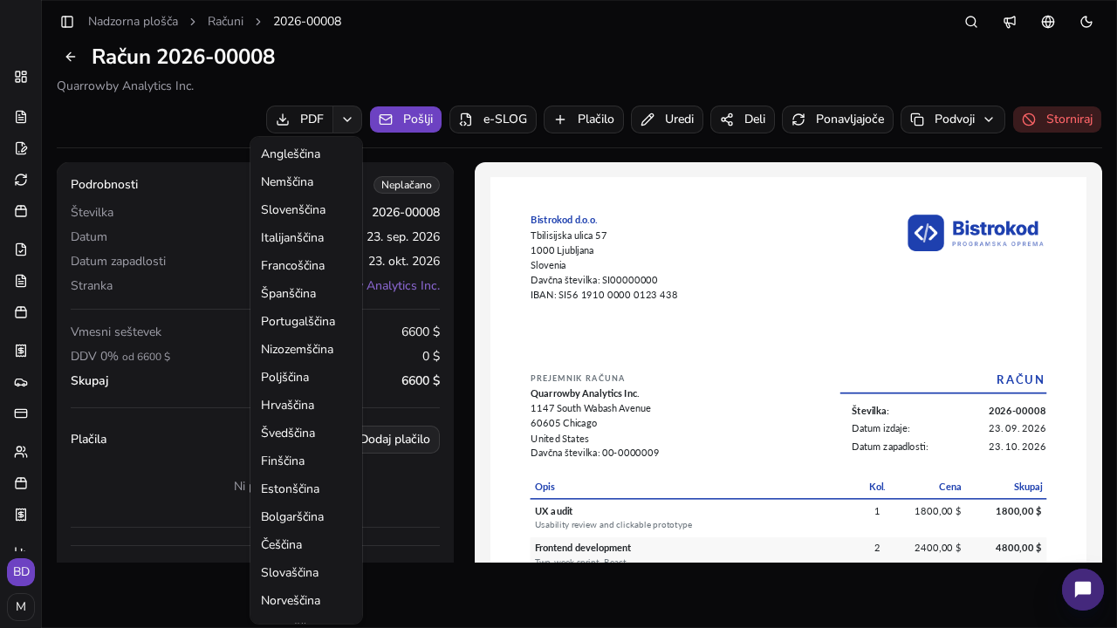Select Italijanščina language
This screenshot has height=628, width=1117.
[x=306, y=238]
